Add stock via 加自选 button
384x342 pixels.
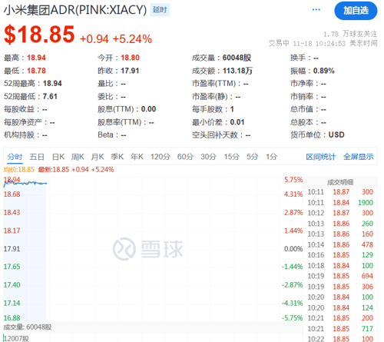point(356,11)
